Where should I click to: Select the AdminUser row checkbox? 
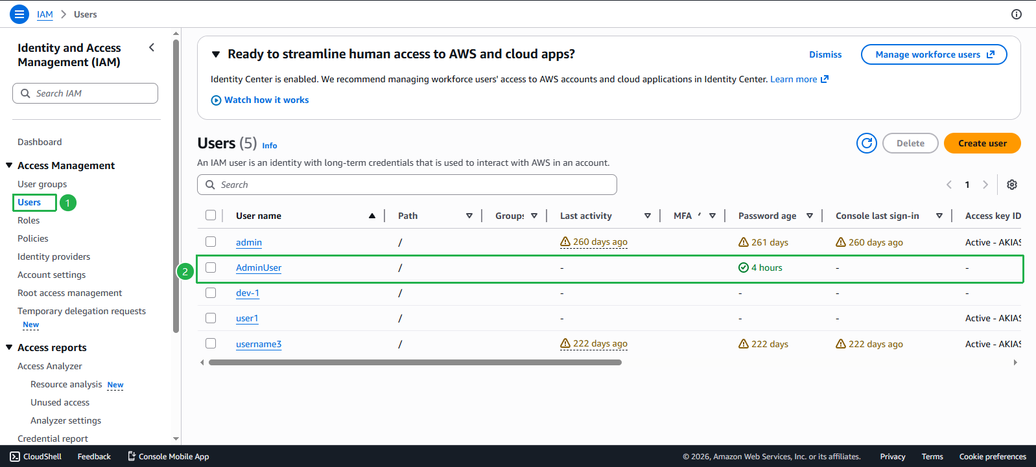[211, 268]
